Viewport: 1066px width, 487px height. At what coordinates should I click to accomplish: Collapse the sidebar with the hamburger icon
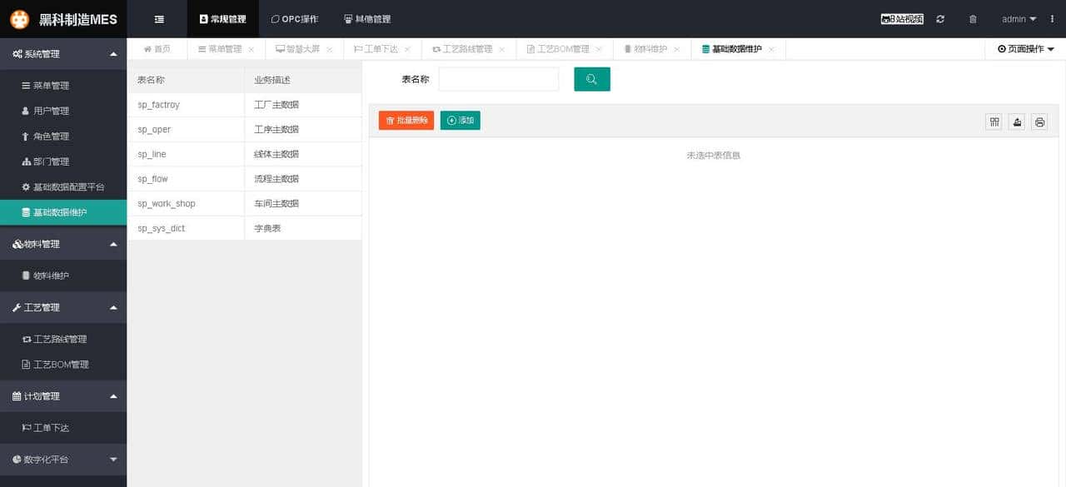[158, 18]
